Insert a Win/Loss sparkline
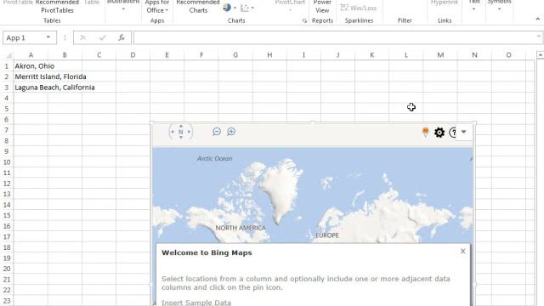This screenshot has height=306, width=544. [x=359, y=8]
